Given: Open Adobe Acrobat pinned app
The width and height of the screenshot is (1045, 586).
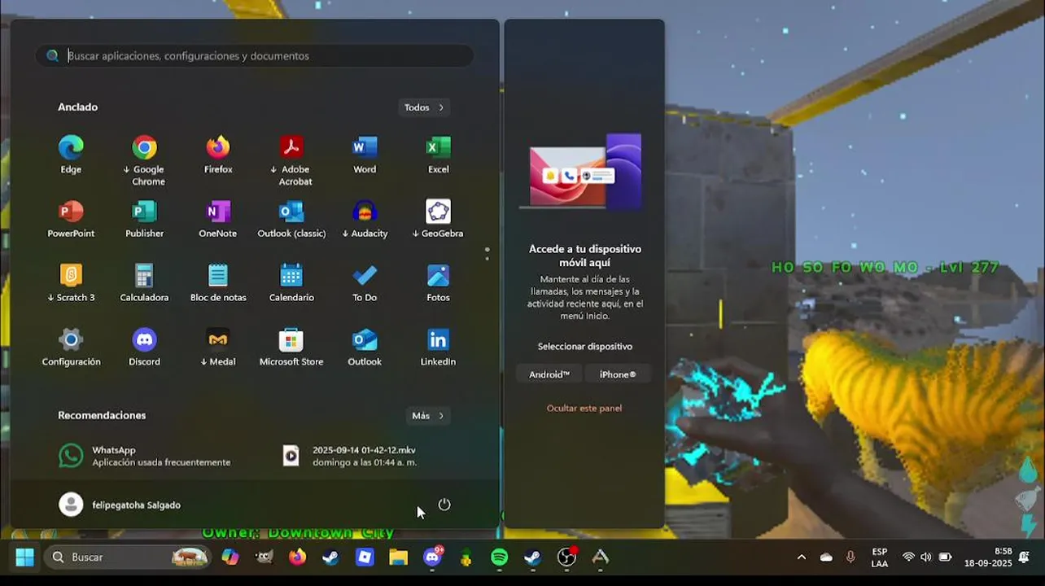Looking at the screenshot, I should 291,160.
